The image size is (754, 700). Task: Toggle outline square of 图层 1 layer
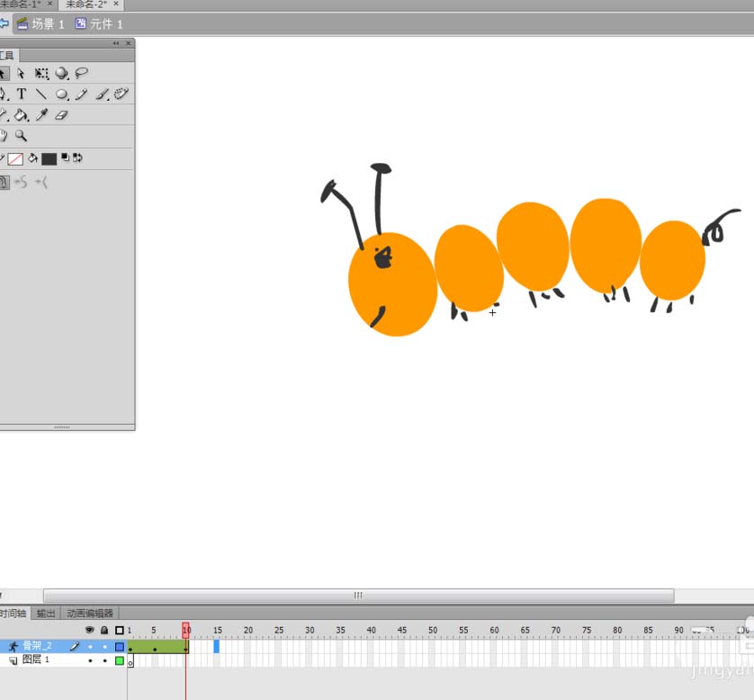pyautogui.click(x=119, y=660)
